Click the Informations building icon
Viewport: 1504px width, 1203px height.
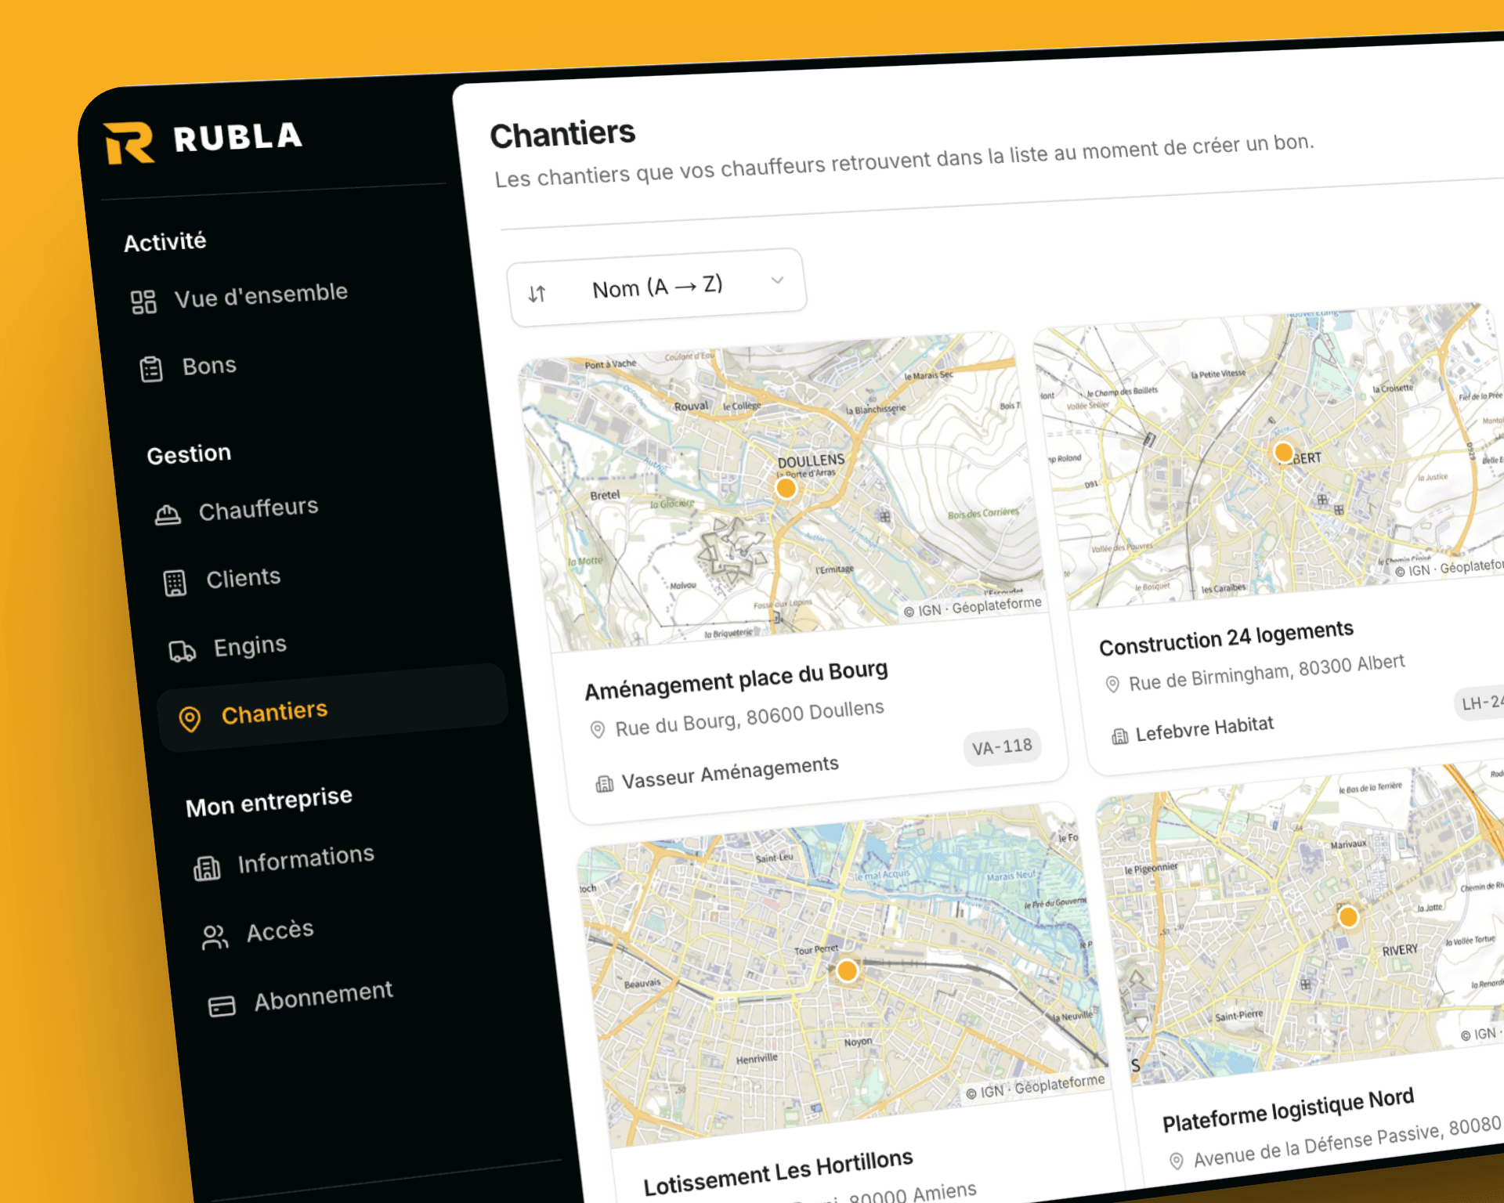[207, 868]
